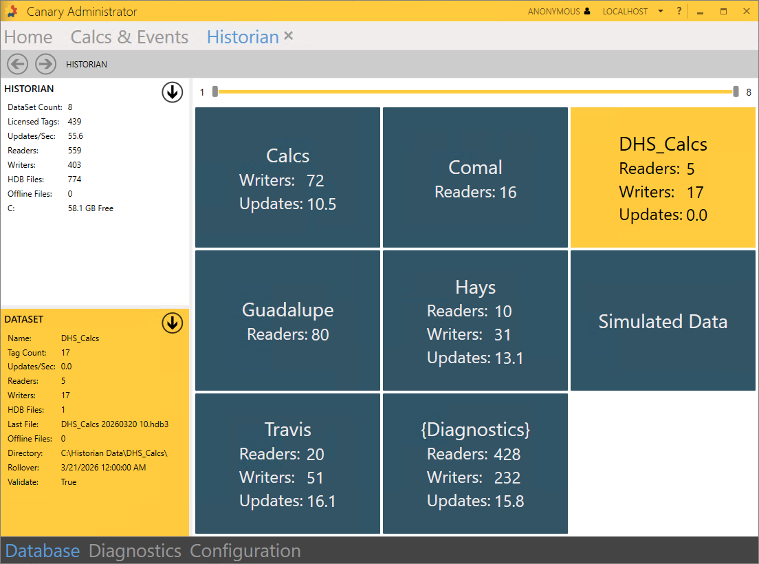759x564 pixels.
Task: Select the Simulated Data tile
Action: pyautogui.click(x=663, y=321)
